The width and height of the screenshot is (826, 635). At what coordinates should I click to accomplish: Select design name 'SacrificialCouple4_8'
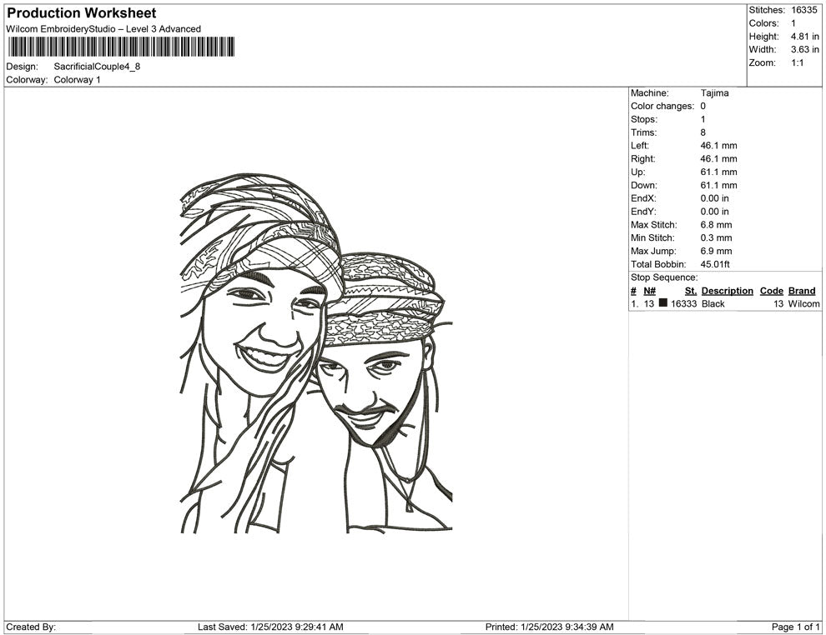97,67
